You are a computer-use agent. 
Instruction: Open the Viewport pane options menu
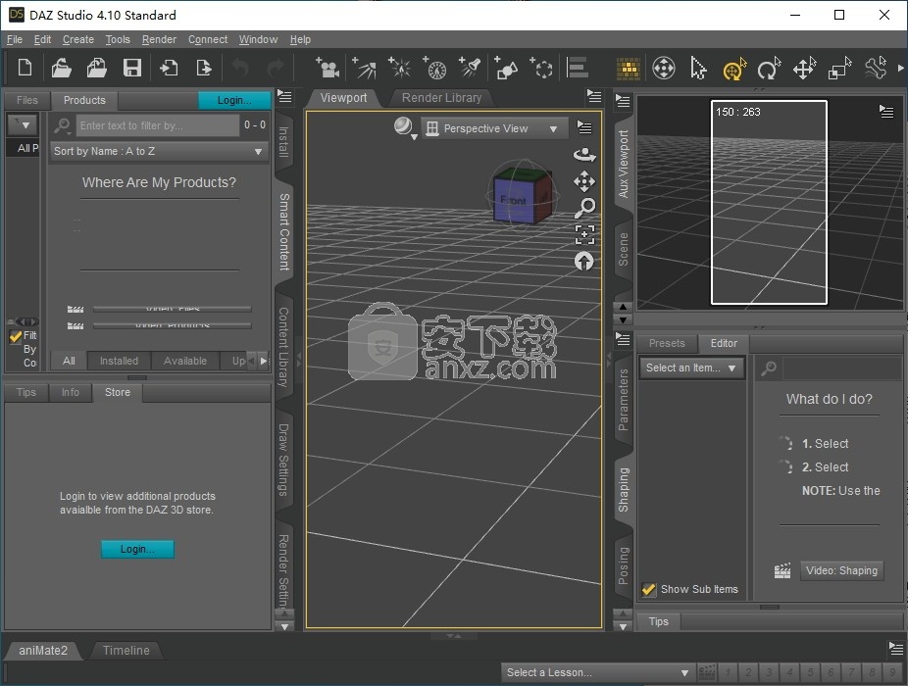[x=594, y=96]
